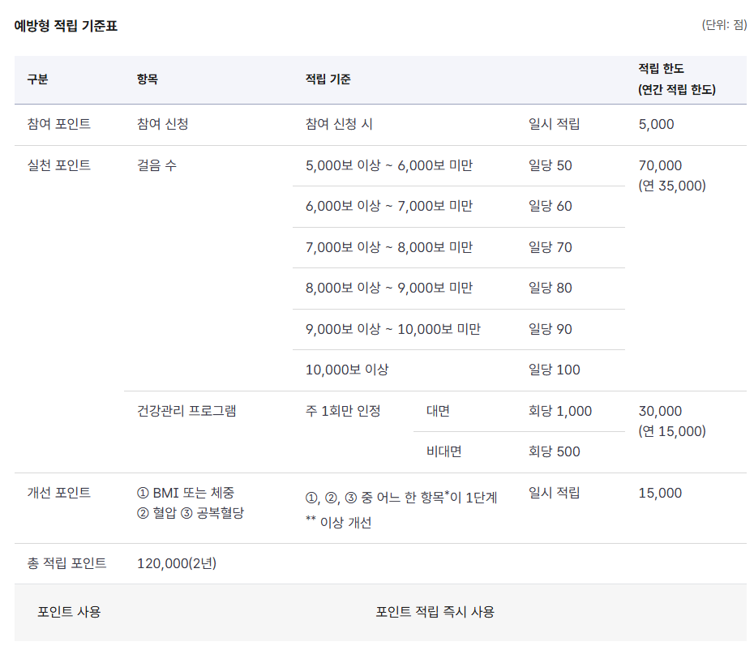
Task: Click the 개선 포인트 row label
Action: [58, 493]
